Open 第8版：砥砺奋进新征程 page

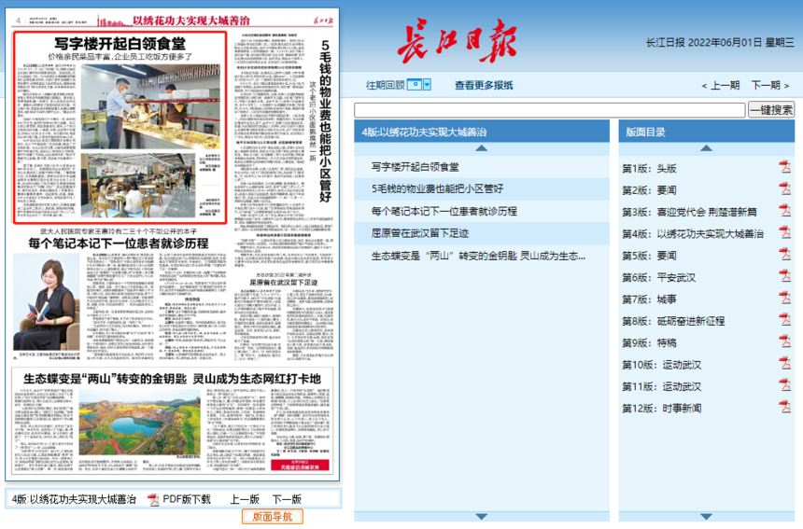[x=673, y=321]
